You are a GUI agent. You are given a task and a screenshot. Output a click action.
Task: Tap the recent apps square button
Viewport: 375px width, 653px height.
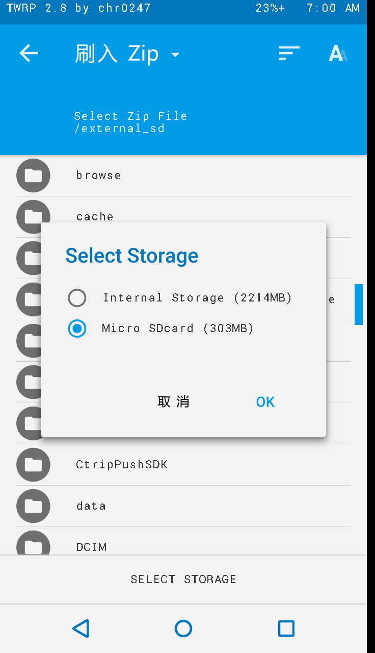coord(286,629)
